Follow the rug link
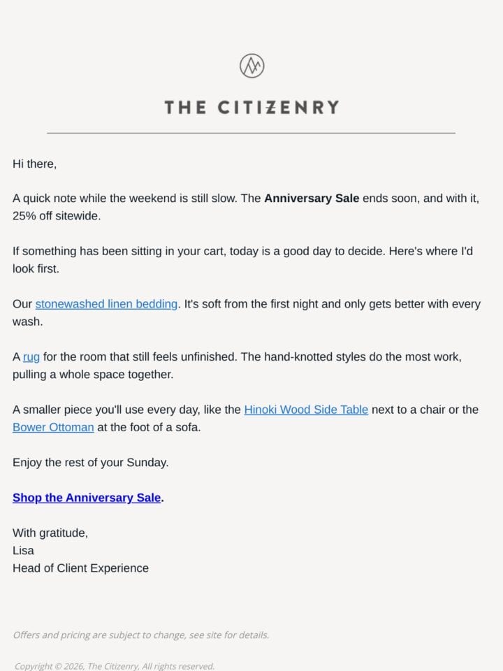This screenshot has width=503, height=671. (31, 356)
